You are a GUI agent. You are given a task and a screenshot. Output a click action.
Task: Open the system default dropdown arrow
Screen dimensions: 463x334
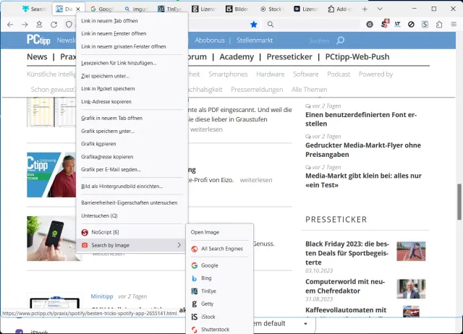pyautogui.click(x=305, y=324)
